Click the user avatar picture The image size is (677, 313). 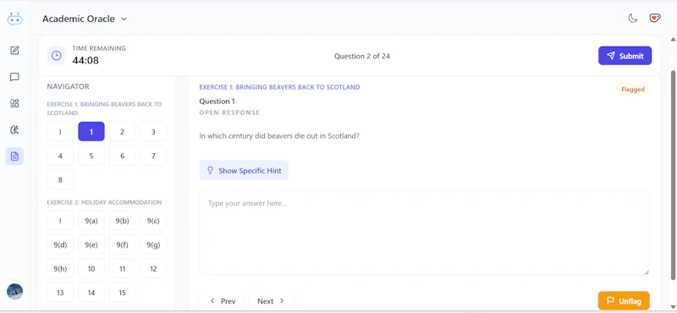(14, 291)
